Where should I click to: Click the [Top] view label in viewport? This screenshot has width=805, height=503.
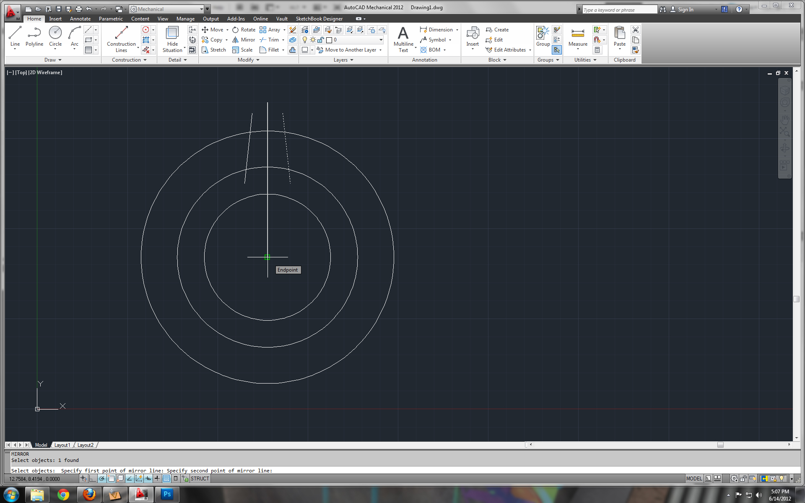[21, 73]
